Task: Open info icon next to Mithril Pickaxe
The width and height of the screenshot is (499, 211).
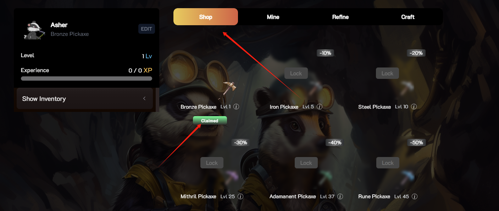Action: (x=240, y=196)
